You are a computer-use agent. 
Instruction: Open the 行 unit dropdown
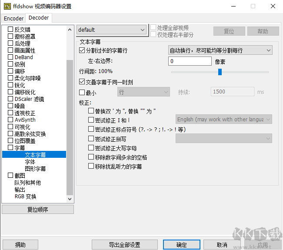(143, 92)
